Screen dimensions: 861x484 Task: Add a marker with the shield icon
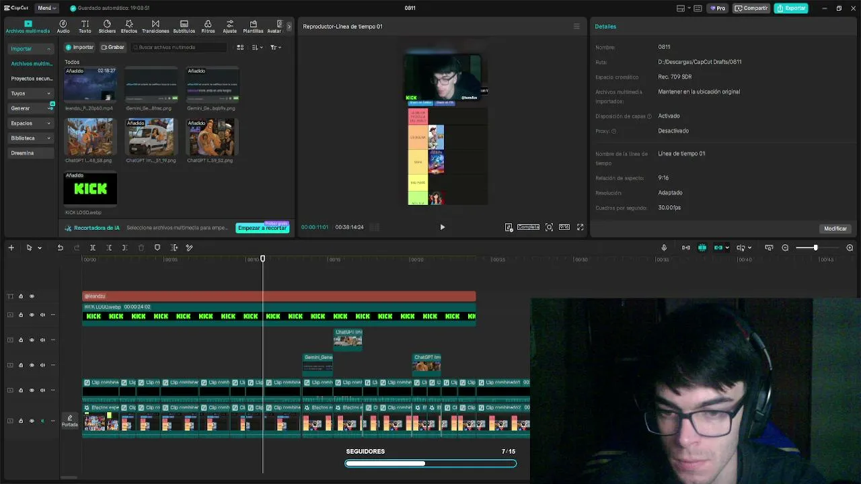click(x=157, y=248)
